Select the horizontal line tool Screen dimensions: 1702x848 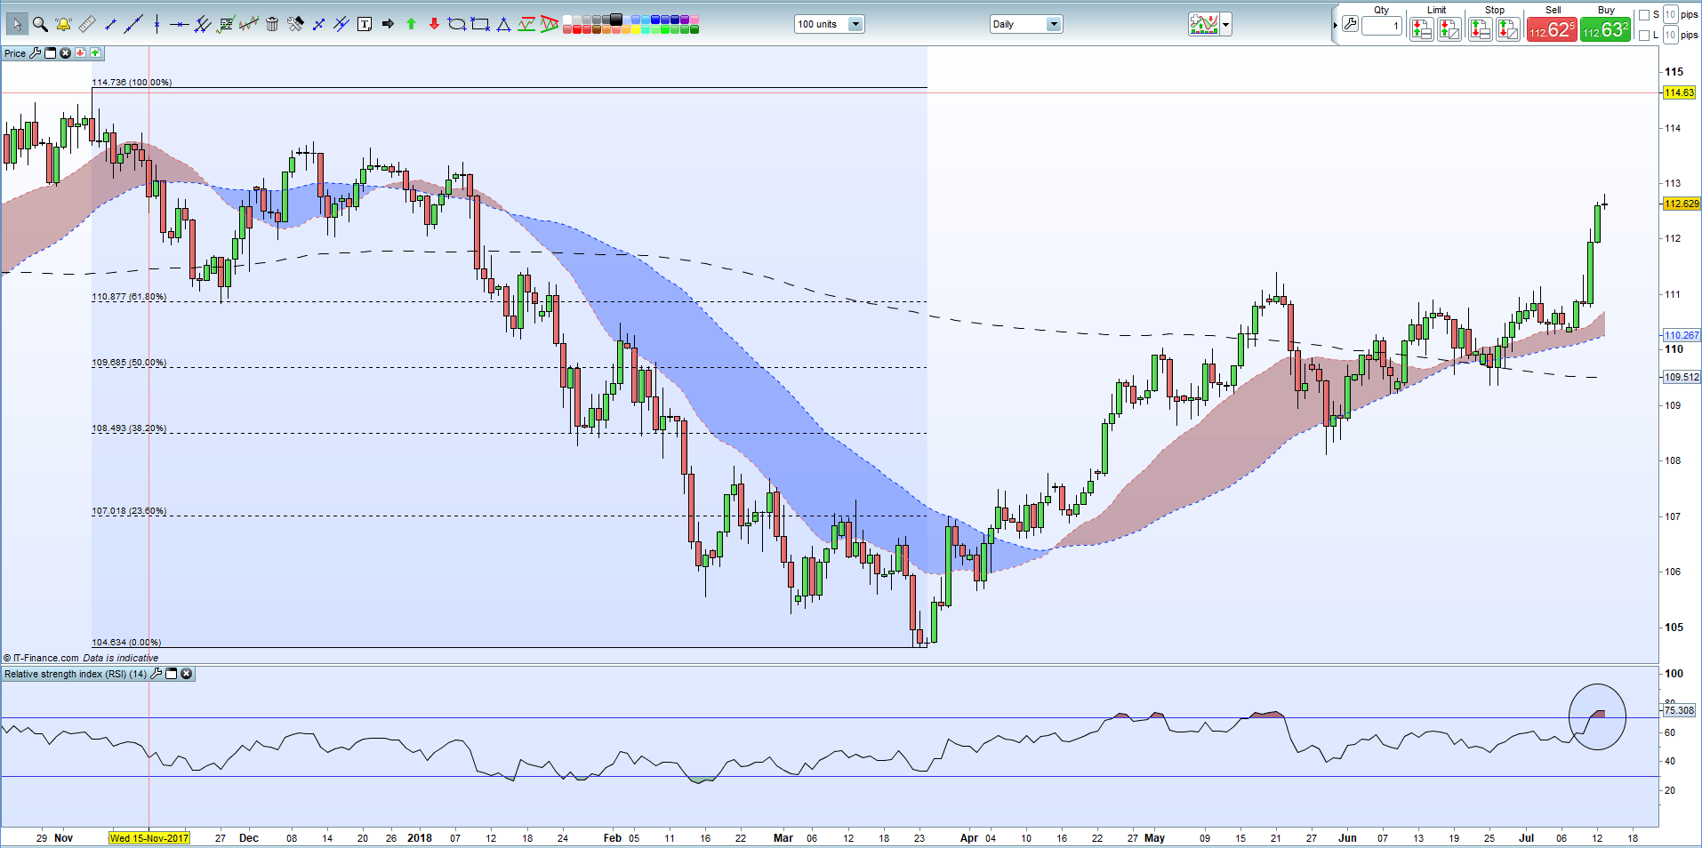tap(179, 24)
